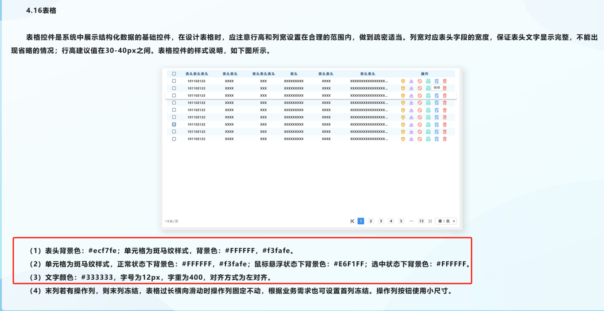Click the orange shield icon in the first table row

(403, 81)
